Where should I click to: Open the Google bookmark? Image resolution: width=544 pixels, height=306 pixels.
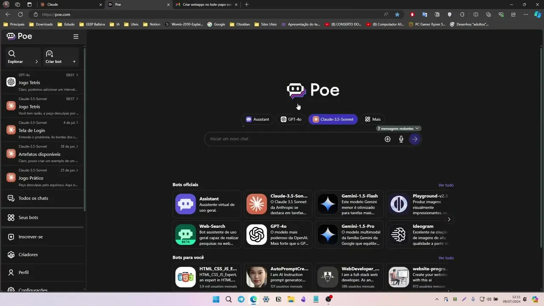[x=216, y=24]
